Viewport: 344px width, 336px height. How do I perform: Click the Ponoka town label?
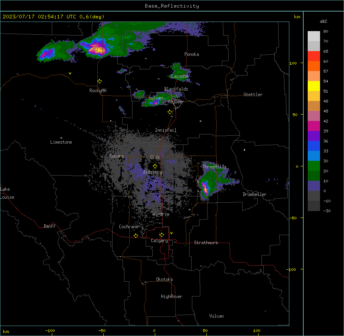click(x=192, y=54)
